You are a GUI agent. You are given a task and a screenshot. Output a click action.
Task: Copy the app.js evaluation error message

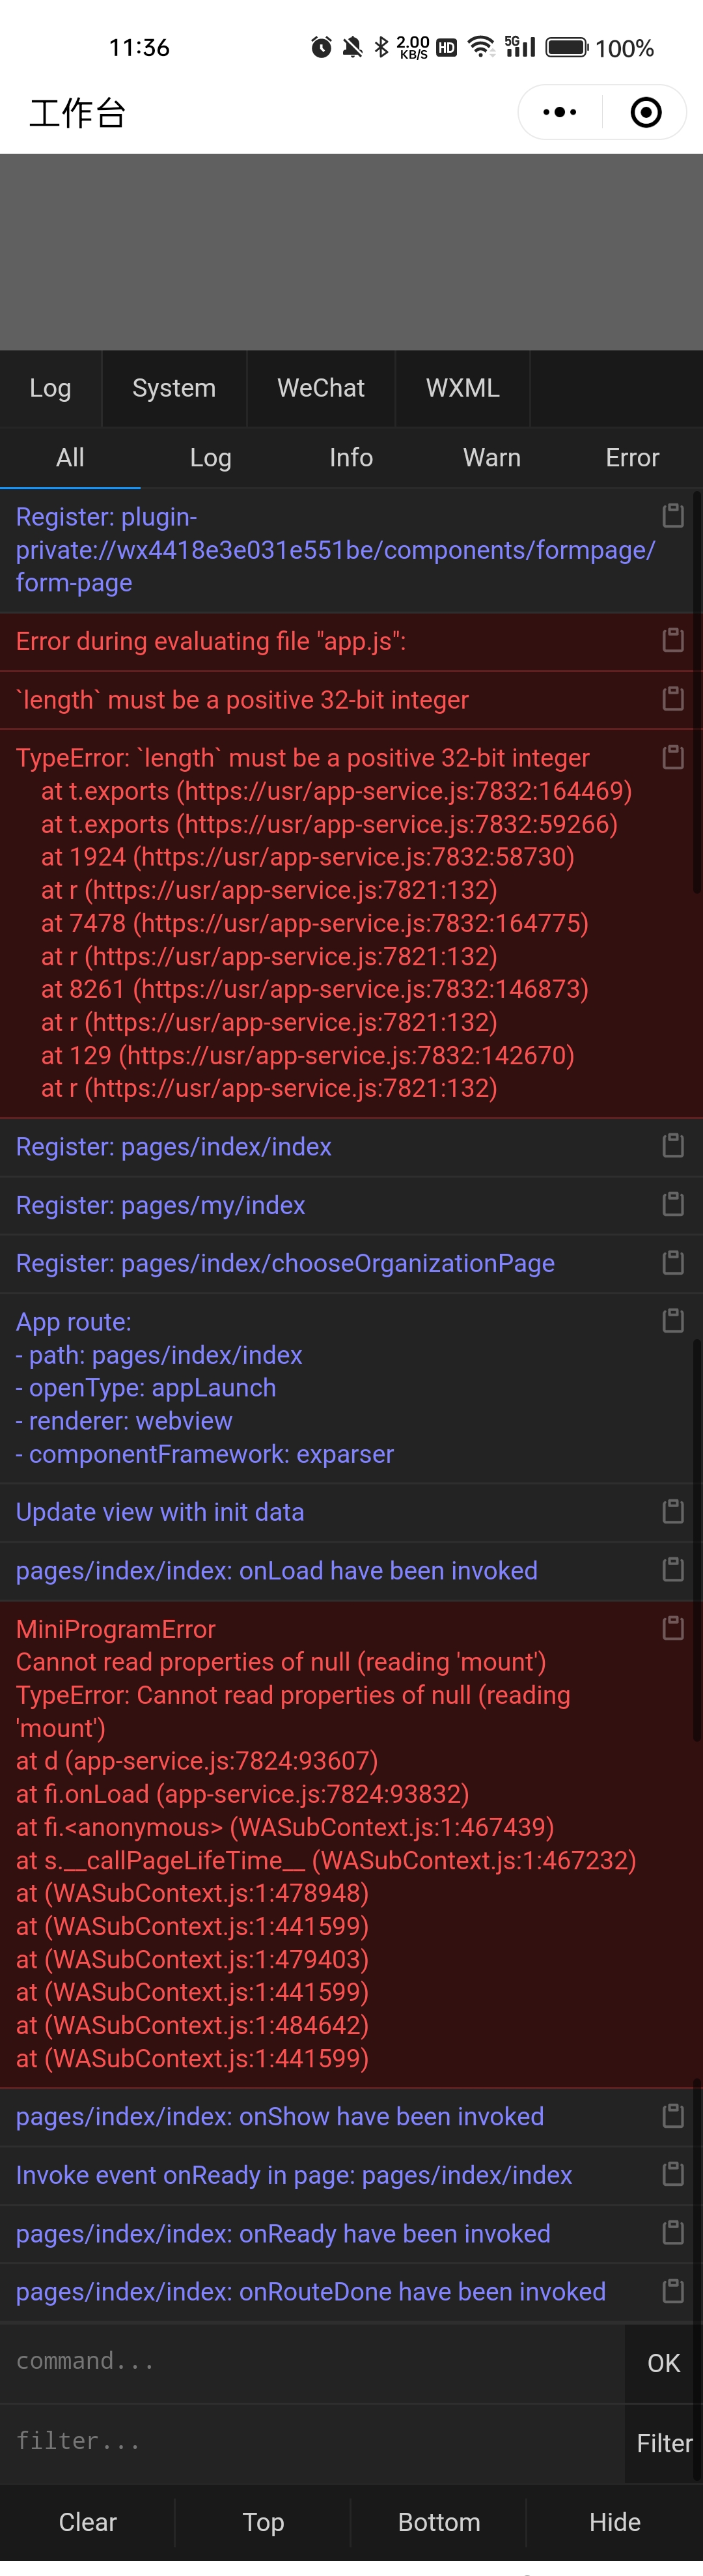673,640
